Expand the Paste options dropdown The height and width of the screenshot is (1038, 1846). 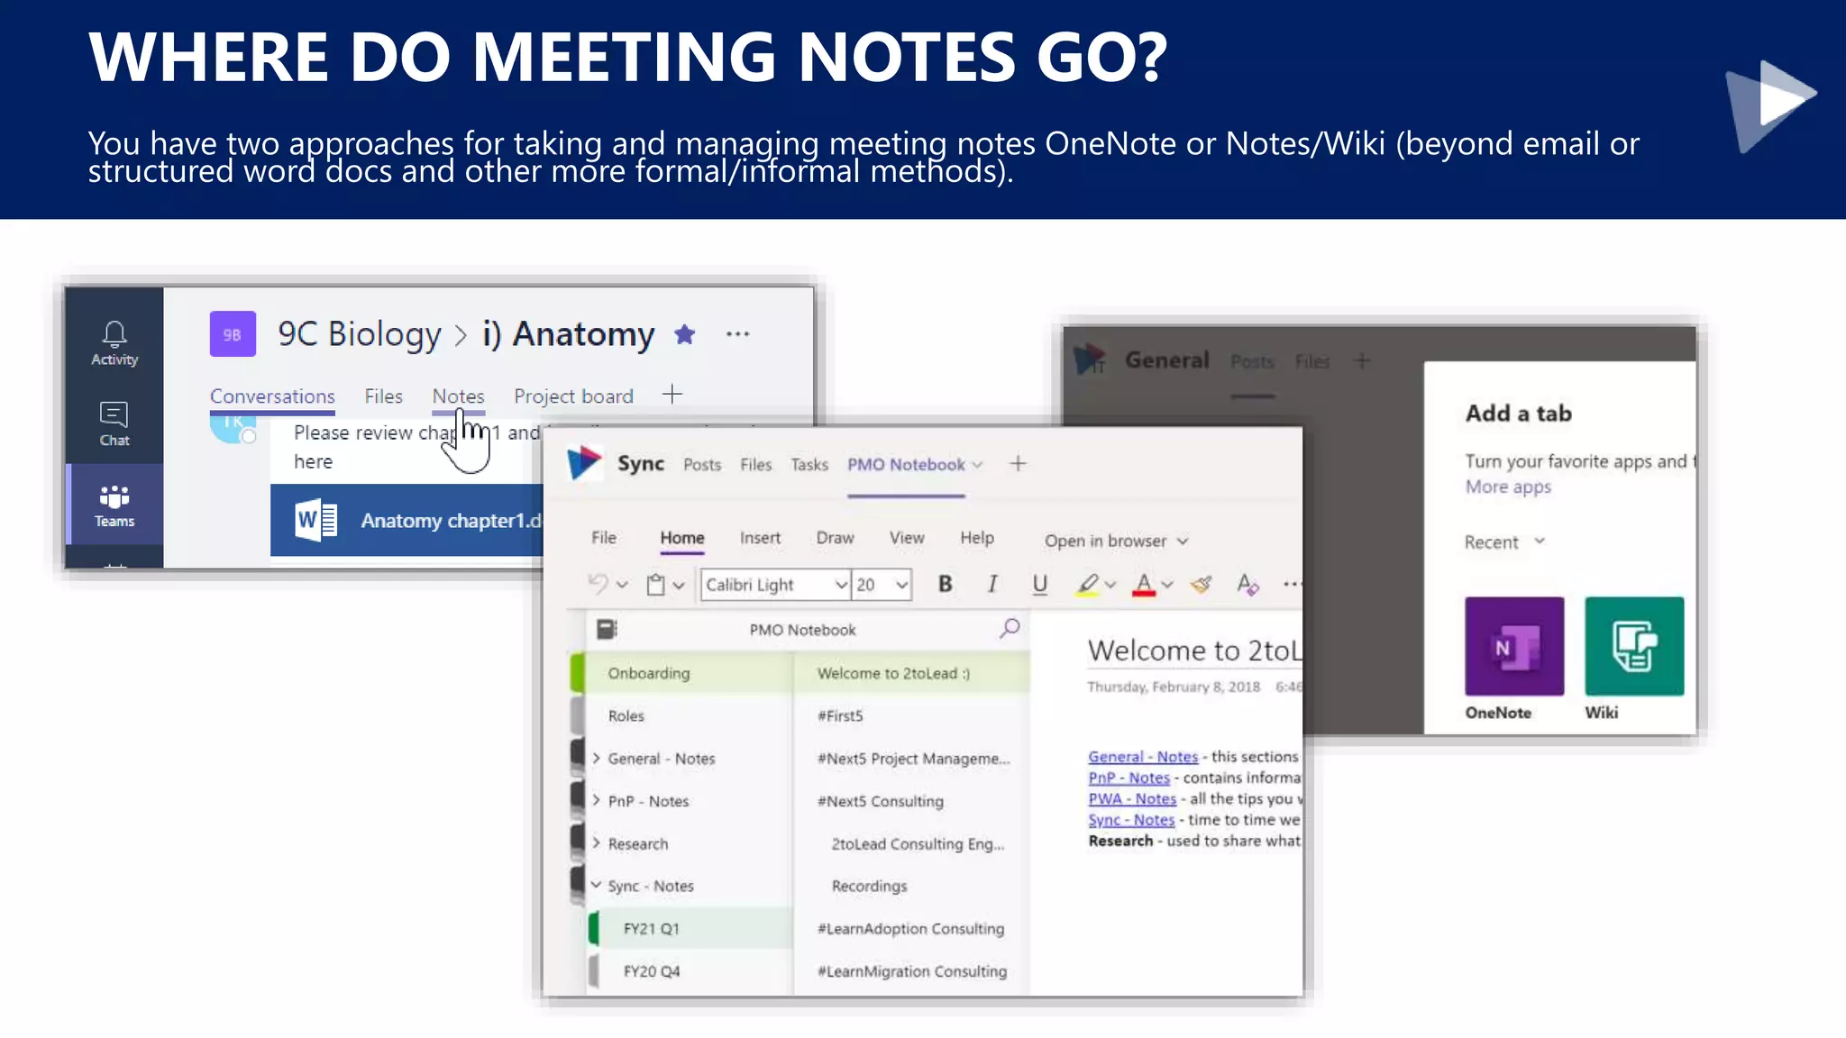tap(679, 586)
